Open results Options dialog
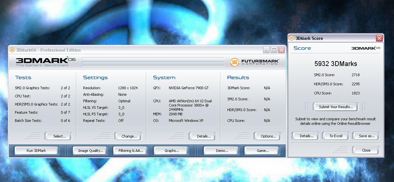This screenshot has height=182, width=394. pyautogui.click(x=268, y=136)
